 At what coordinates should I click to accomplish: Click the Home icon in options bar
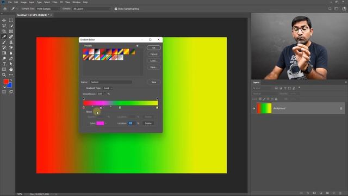[x=5, y=9]
